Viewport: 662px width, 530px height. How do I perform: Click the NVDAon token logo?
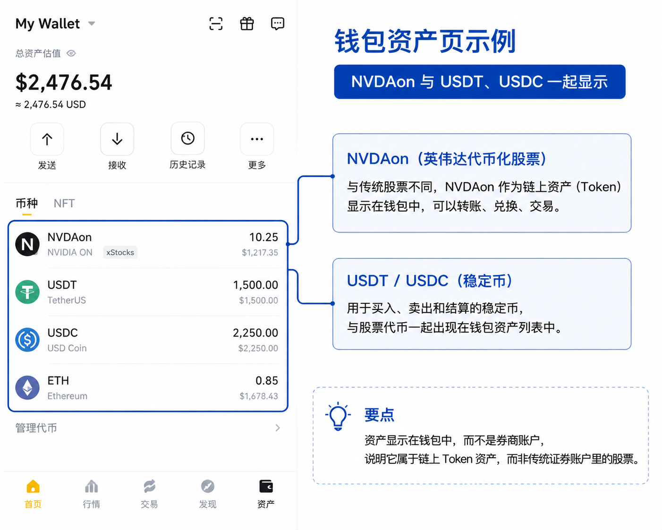[x=27, y=244]
